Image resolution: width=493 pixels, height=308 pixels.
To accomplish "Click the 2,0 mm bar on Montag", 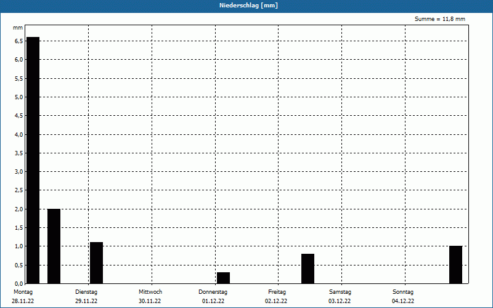I will [x=54, y=246].
